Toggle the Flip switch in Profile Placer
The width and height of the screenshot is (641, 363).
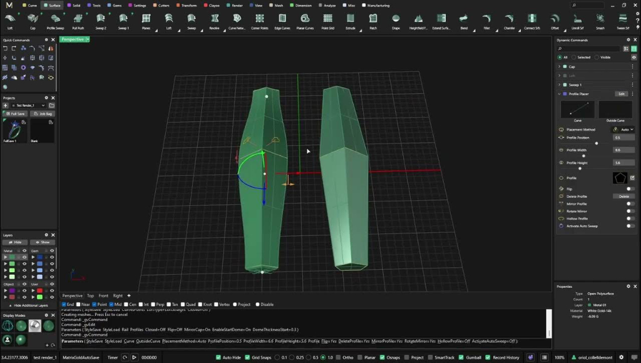pyautogui.click(x=630, y=189)
